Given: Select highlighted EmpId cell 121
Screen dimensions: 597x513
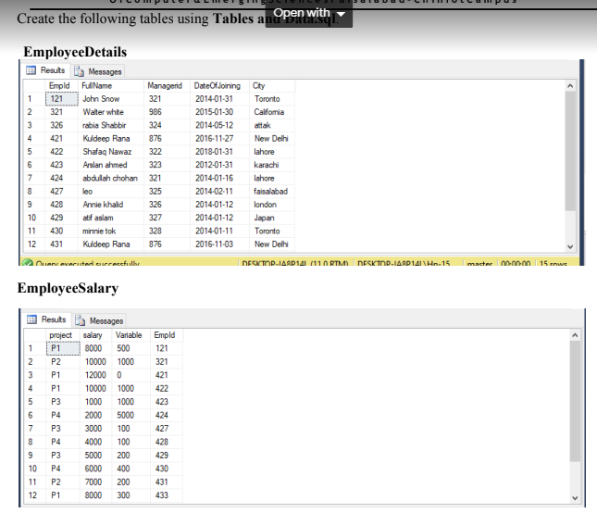Looking at the screenshot, I should pos(62,99).
